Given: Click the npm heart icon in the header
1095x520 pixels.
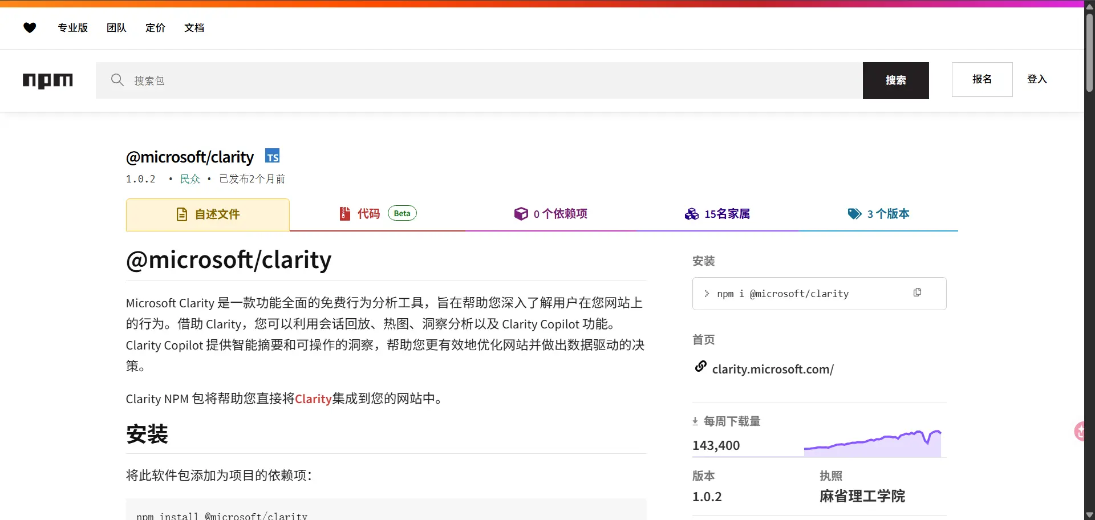Looking at the screenshot, I should coord(29,27).
